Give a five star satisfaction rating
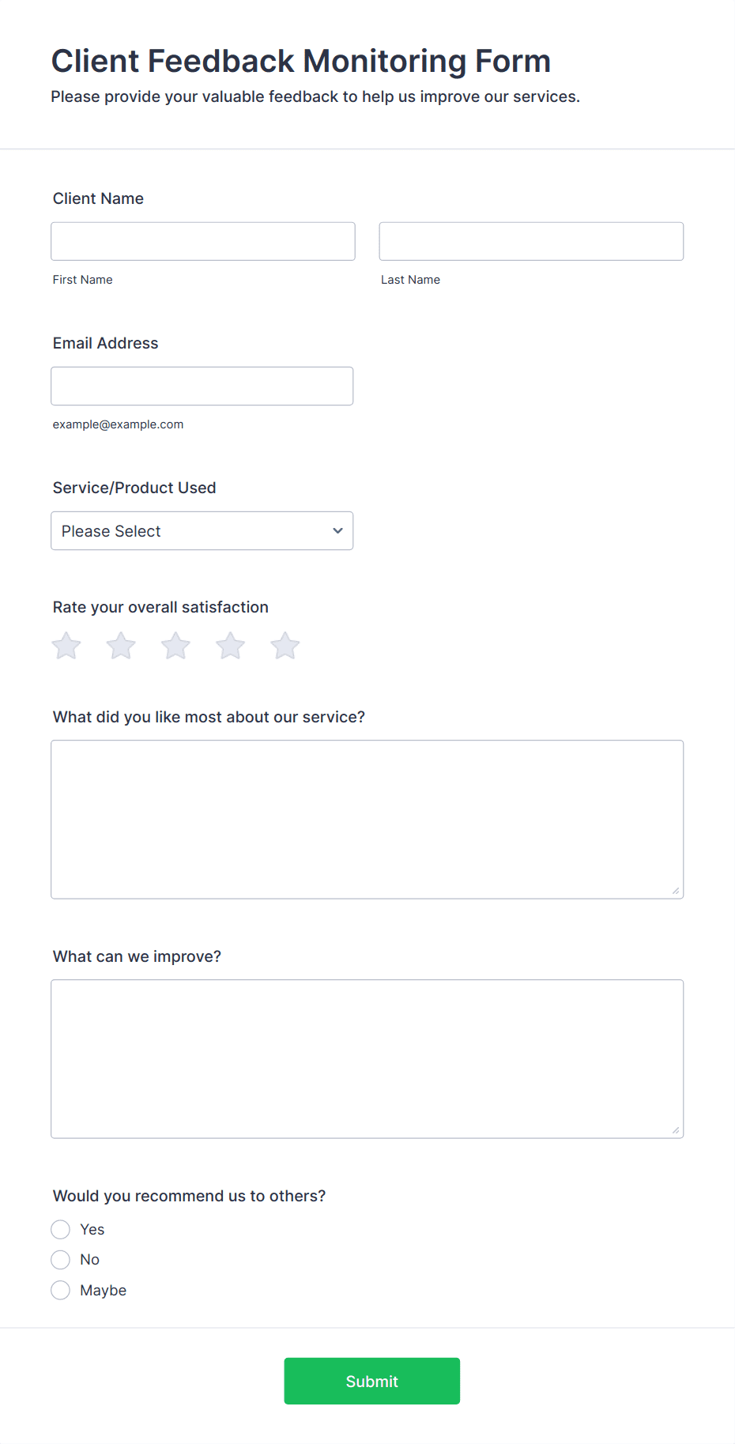 pyautogui.click(x=285, y=645)
